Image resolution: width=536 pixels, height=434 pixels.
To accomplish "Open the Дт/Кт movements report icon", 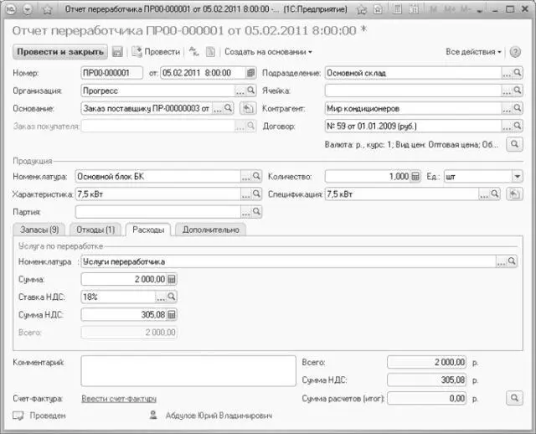I will click(x=194, y=52).
